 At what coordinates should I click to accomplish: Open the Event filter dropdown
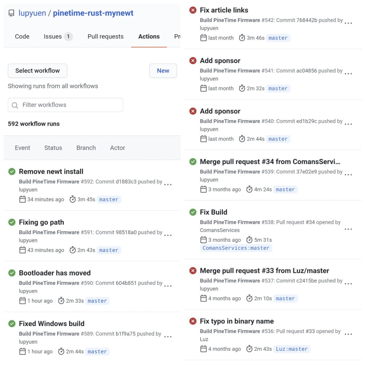click(x=23, y=148)
